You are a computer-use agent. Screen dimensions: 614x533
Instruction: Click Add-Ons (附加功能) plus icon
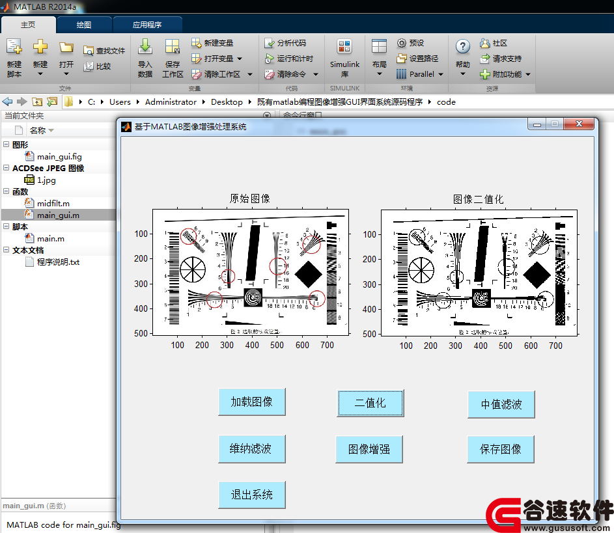485,74
